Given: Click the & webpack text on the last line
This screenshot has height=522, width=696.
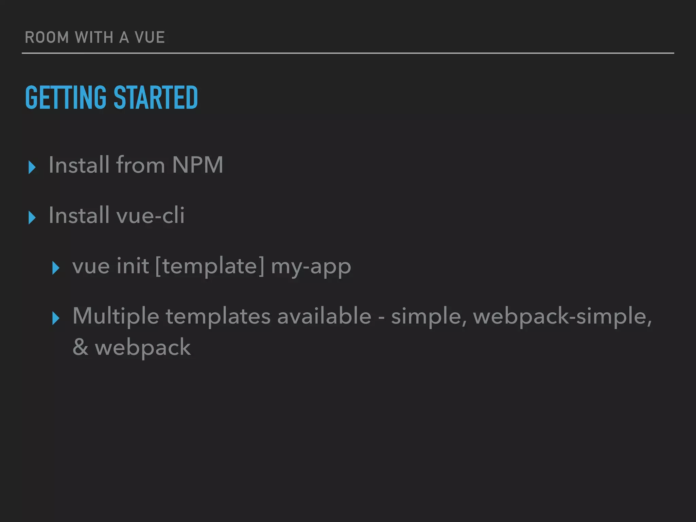Looking at the screenshot, I should tap(132, 348).
